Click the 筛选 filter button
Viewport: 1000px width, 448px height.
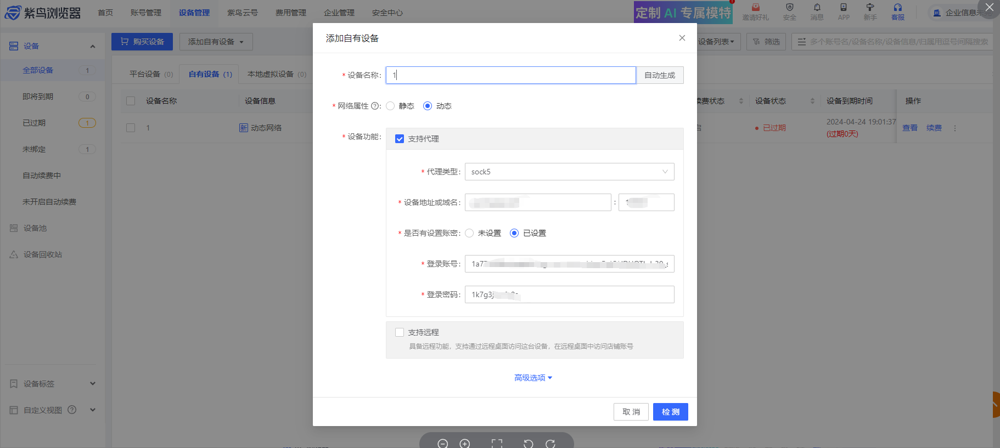click(766, 42)
